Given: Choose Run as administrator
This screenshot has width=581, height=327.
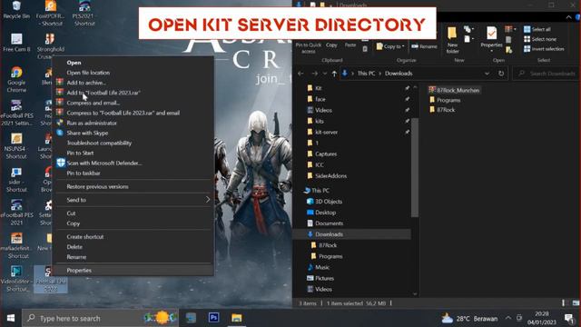Looking at the screenshot, I should point(134,123).
